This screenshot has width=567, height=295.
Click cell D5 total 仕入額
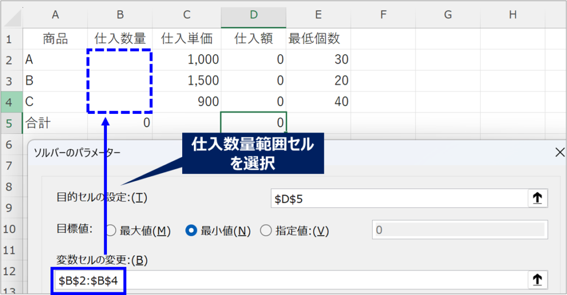[254, 123]
